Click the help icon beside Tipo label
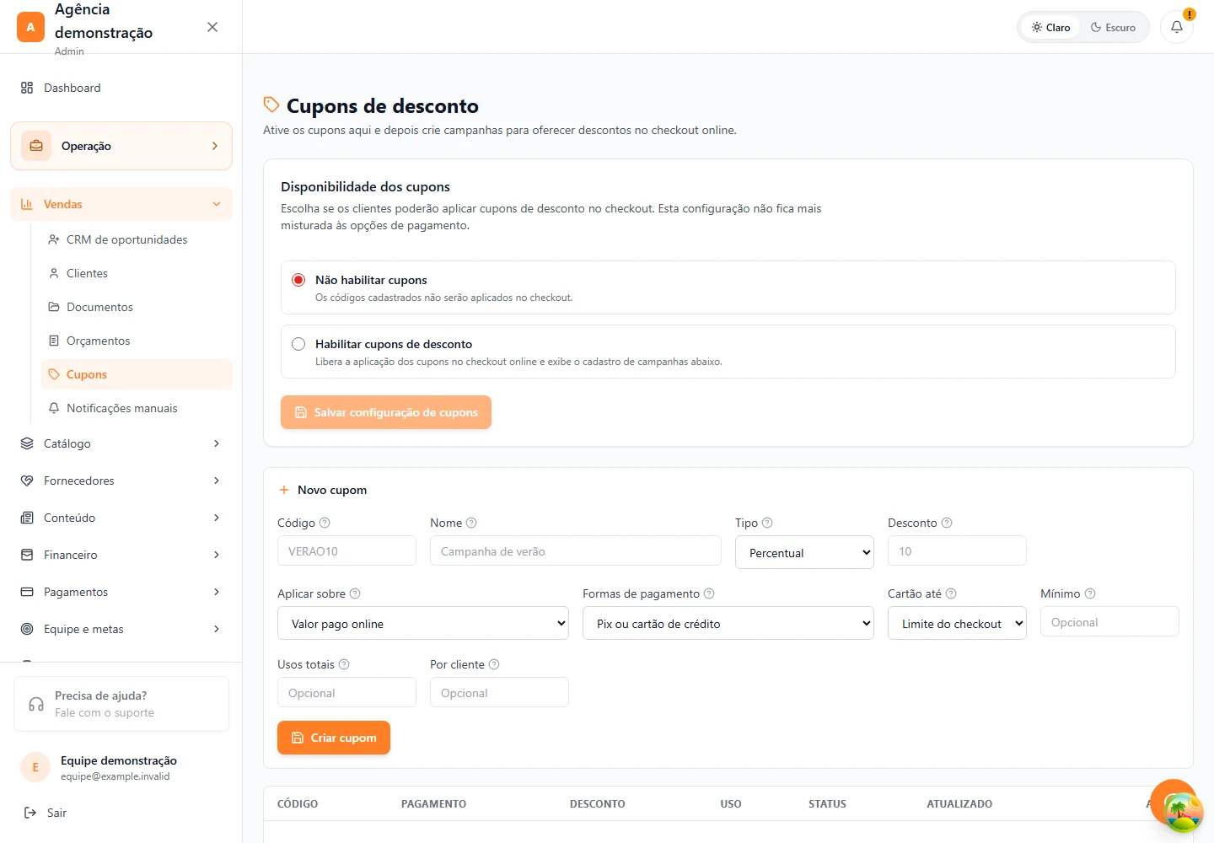This screenshot has height=843, width=1214. (x=767, y=523)
